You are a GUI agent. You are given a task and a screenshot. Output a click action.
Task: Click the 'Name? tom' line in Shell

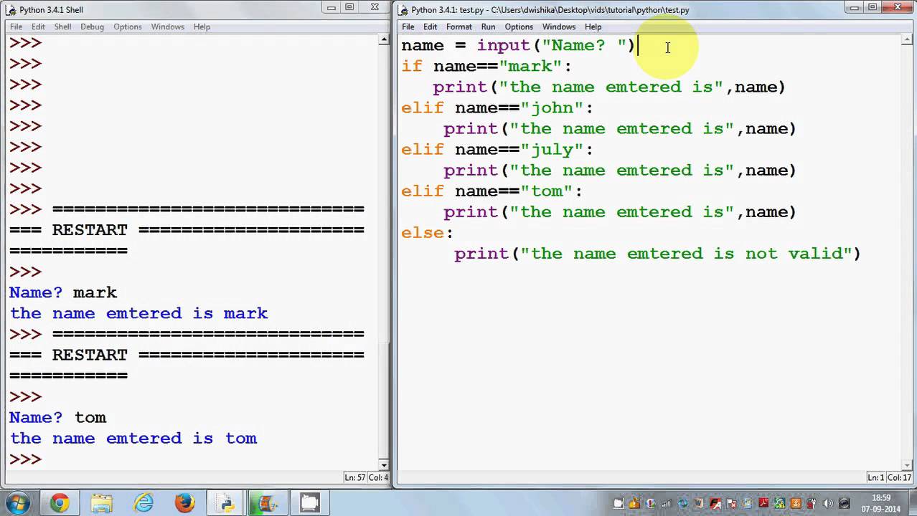click(x=57, y=417)
